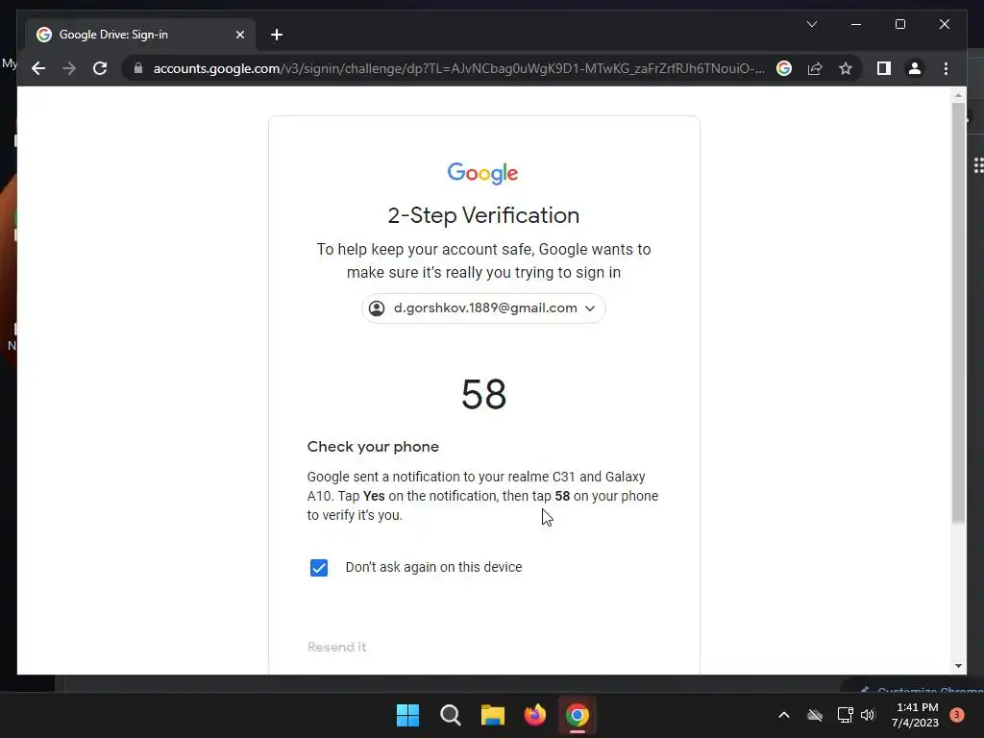Click the scrollbar up arrow

(958, 95)
